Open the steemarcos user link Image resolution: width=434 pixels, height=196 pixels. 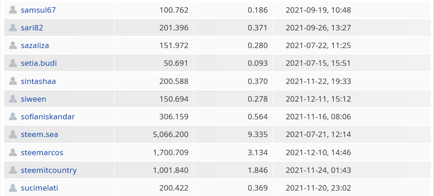[42, 152]
